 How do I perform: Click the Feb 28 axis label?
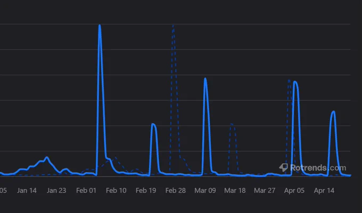176,191
